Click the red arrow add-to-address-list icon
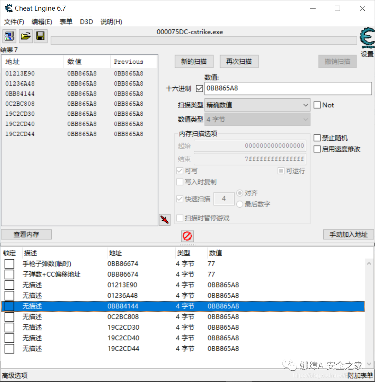 [165, 220]
